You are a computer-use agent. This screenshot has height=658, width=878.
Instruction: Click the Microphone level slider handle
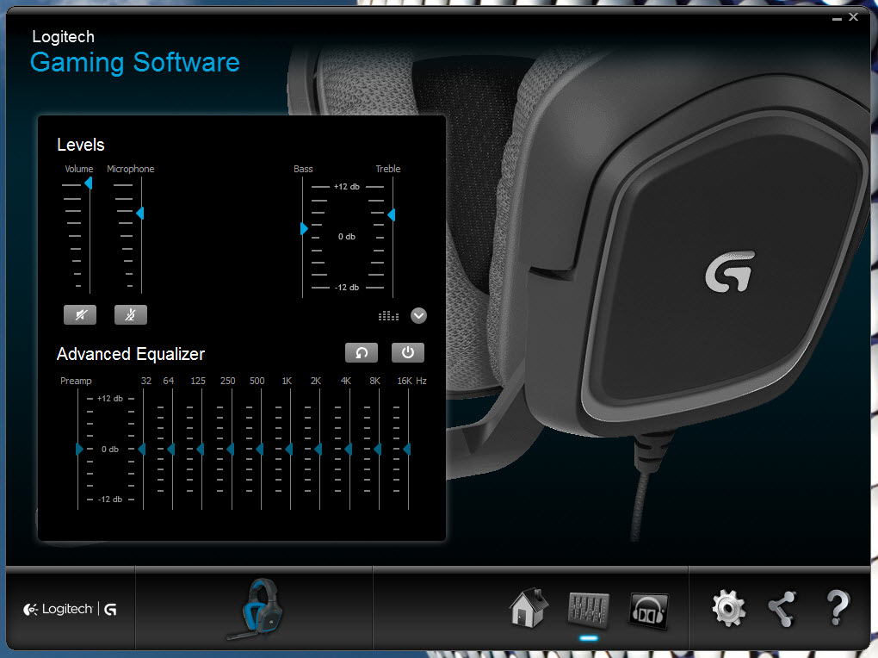click(x=140, y=213)
